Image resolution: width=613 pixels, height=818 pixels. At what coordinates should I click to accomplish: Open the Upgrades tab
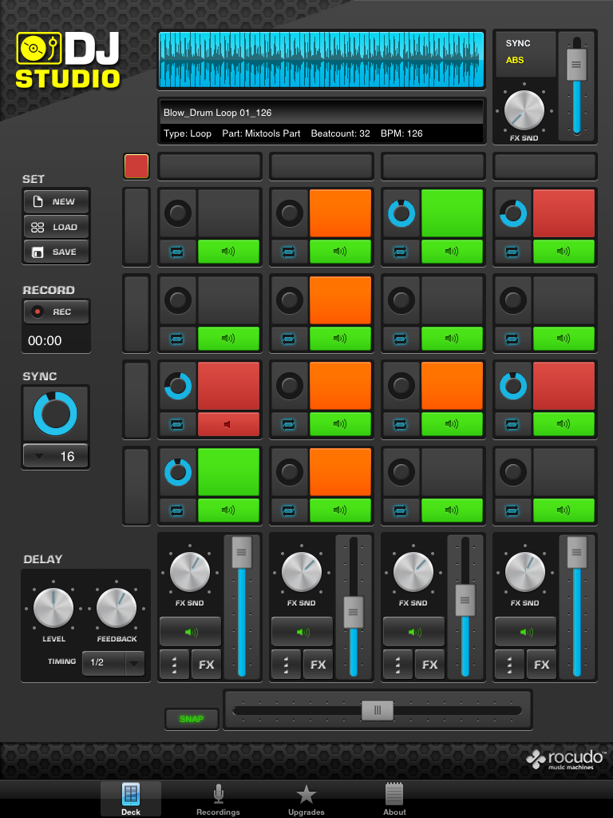(306, 799)
